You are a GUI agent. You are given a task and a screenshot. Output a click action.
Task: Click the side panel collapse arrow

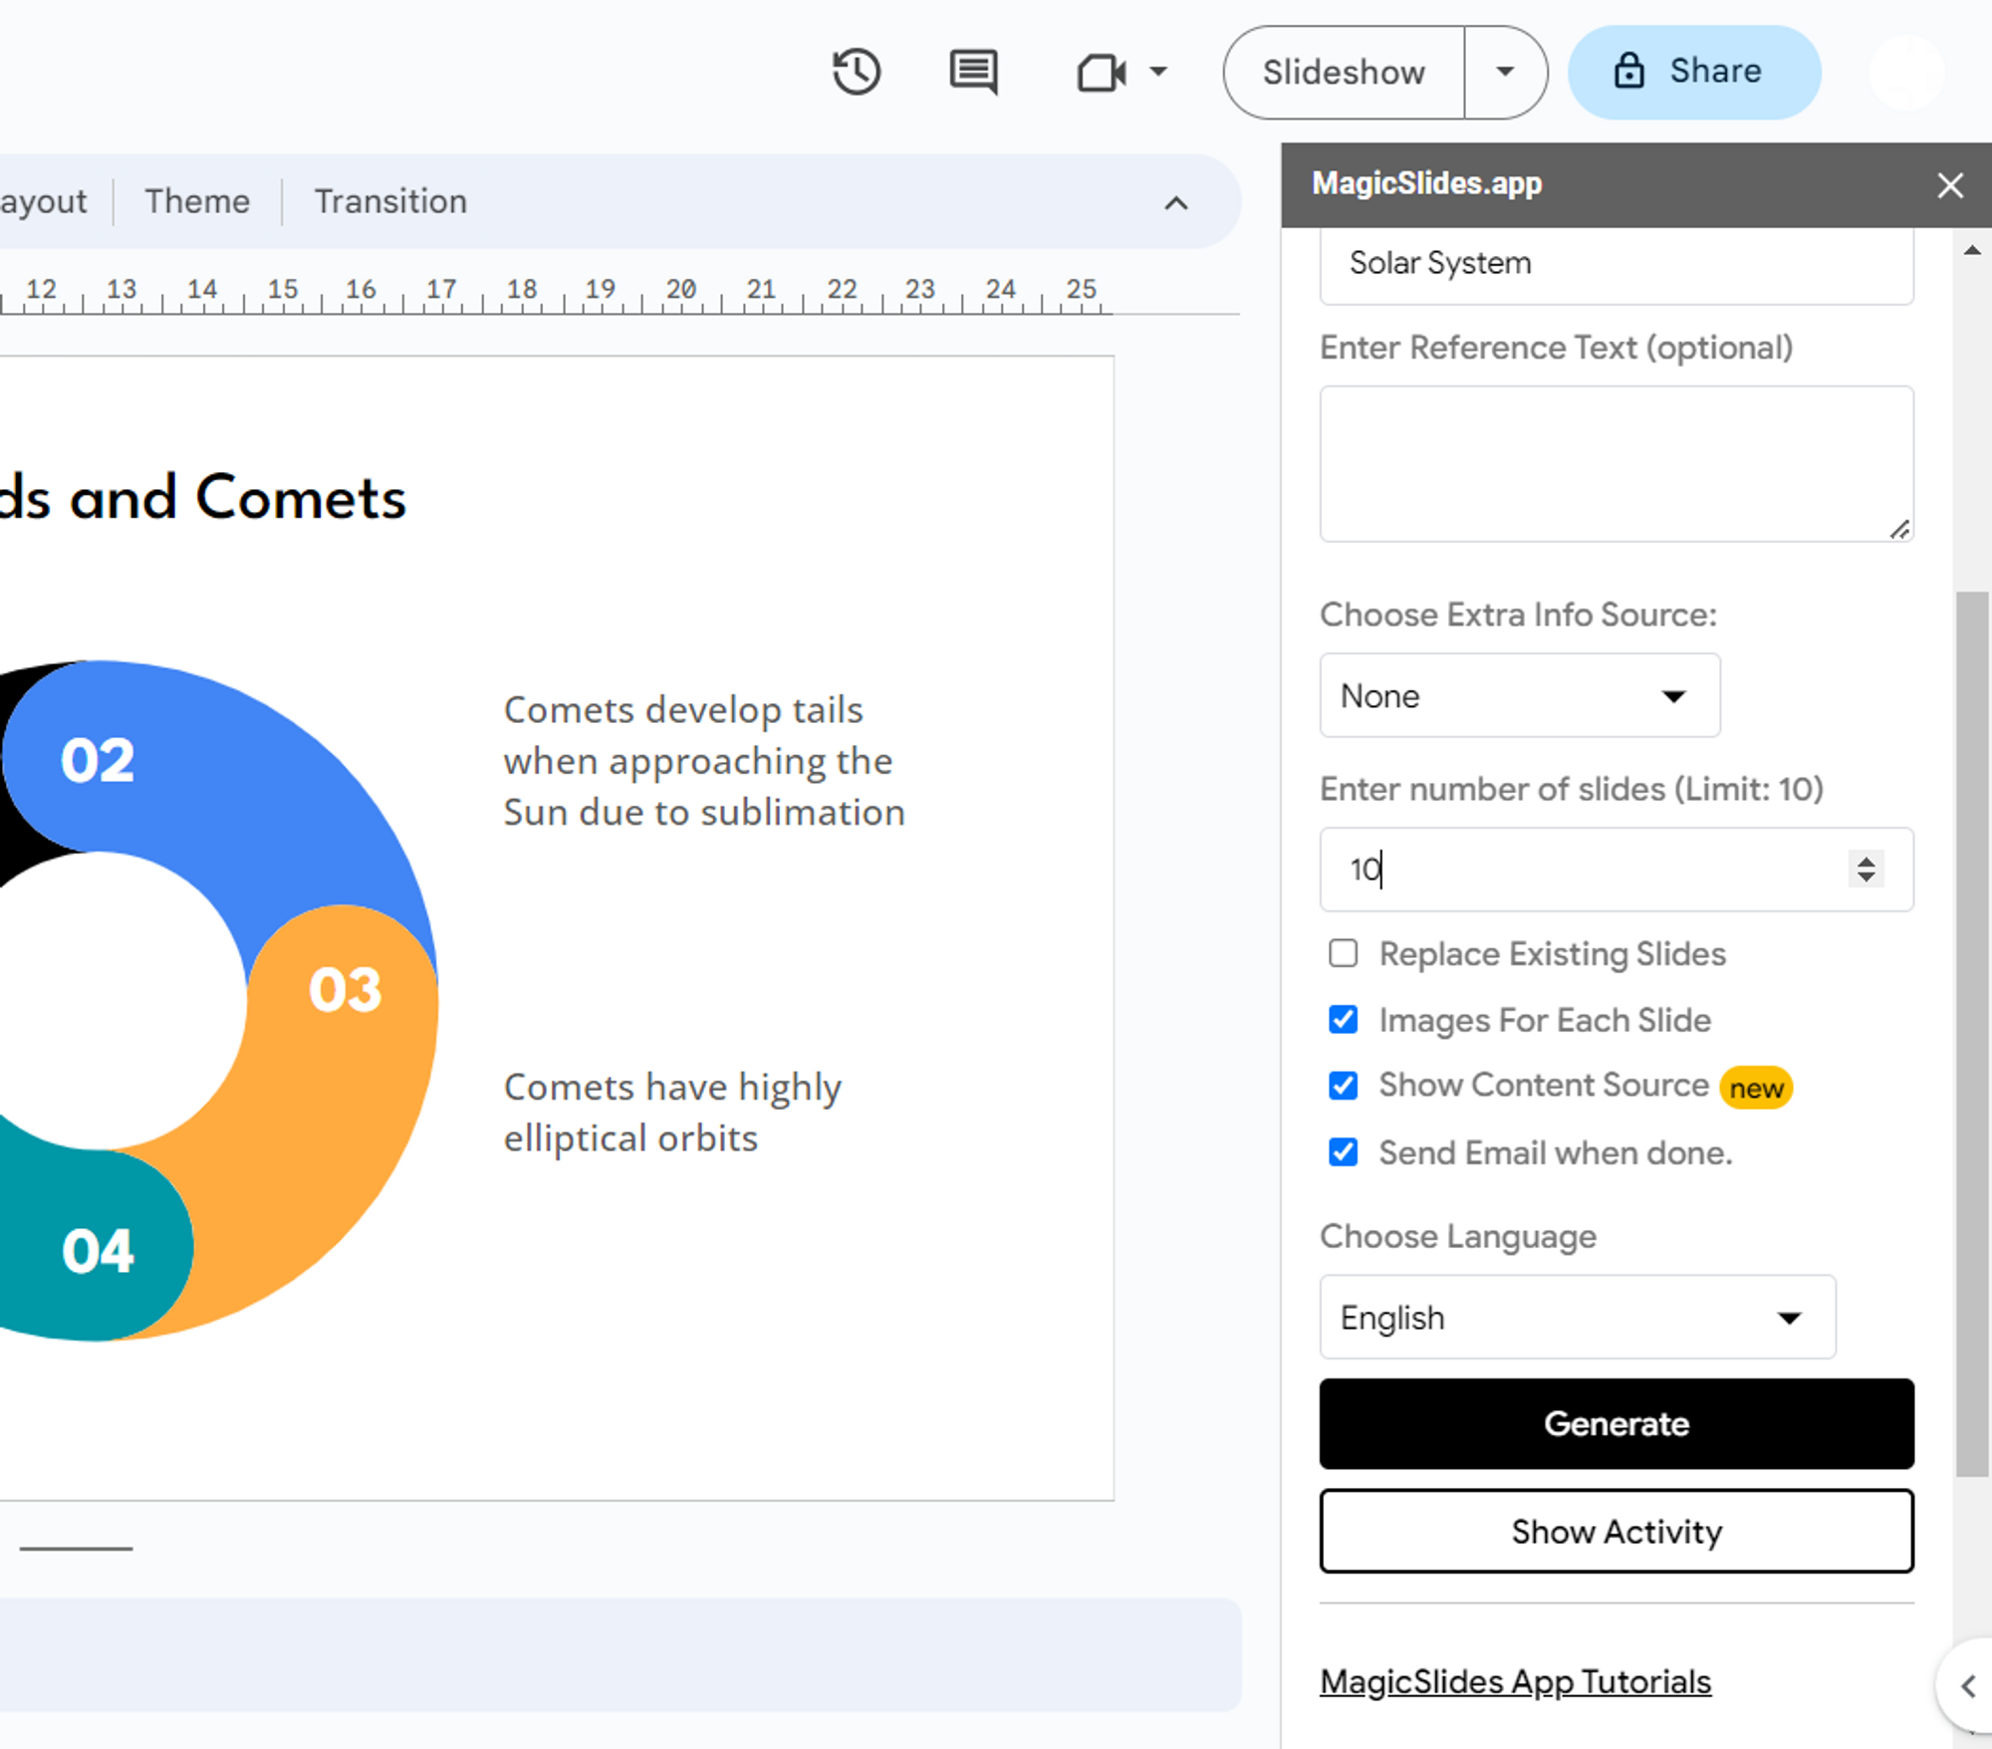[x=1967, y=1686]
